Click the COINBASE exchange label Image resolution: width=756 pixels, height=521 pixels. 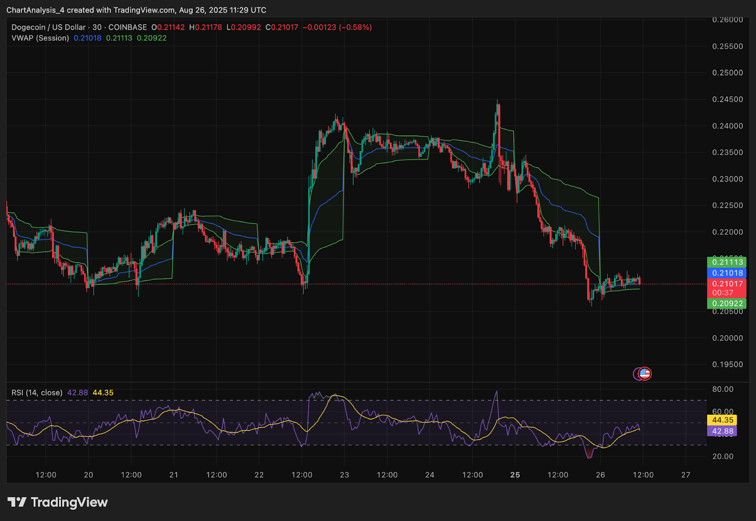[x=128, y=27]
